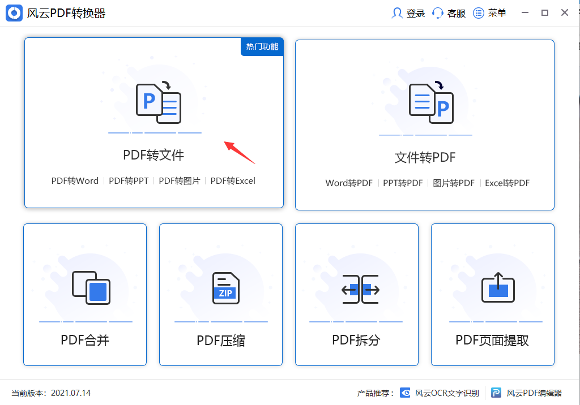
Task: Click the 风云PDF转换器 app logo
Action: pos(14,13)
